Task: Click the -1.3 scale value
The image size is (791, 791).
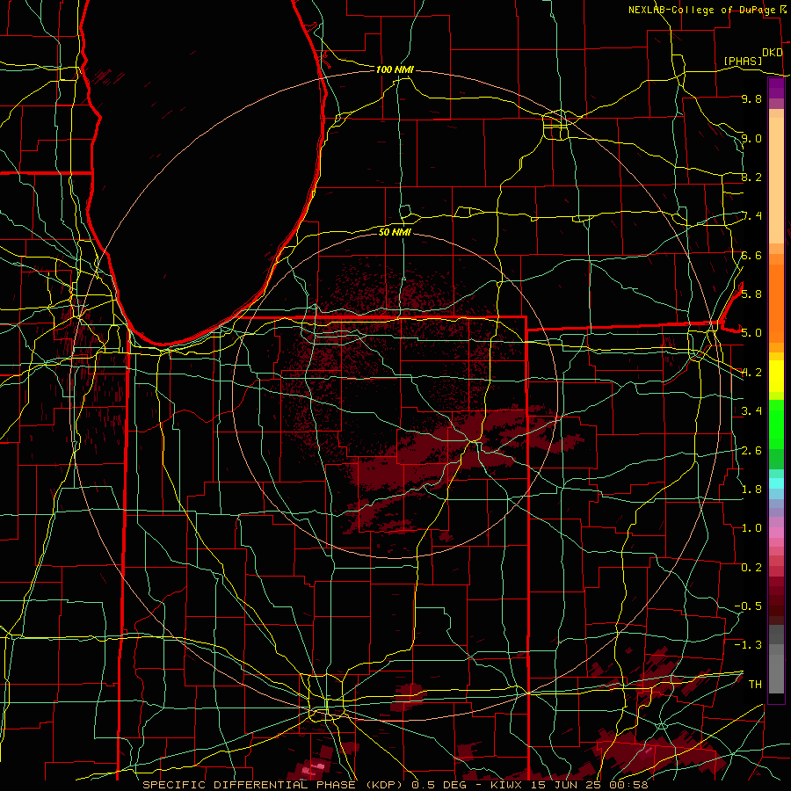Action: click(x=748, y=645)
